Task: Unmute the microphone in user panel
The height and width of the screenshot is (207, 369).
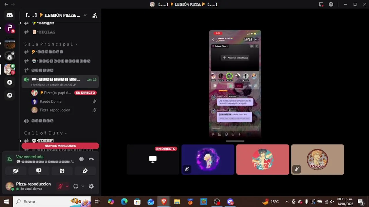Action: click(60, 186)
